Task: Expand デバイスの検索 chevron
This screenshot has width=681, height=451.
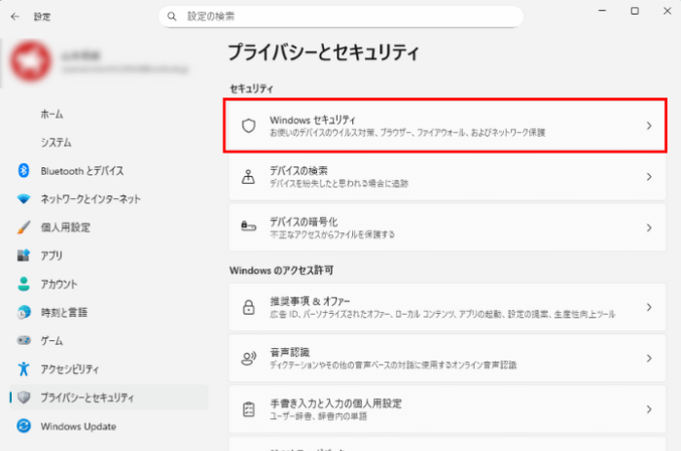Action: (x=649, y=177)
